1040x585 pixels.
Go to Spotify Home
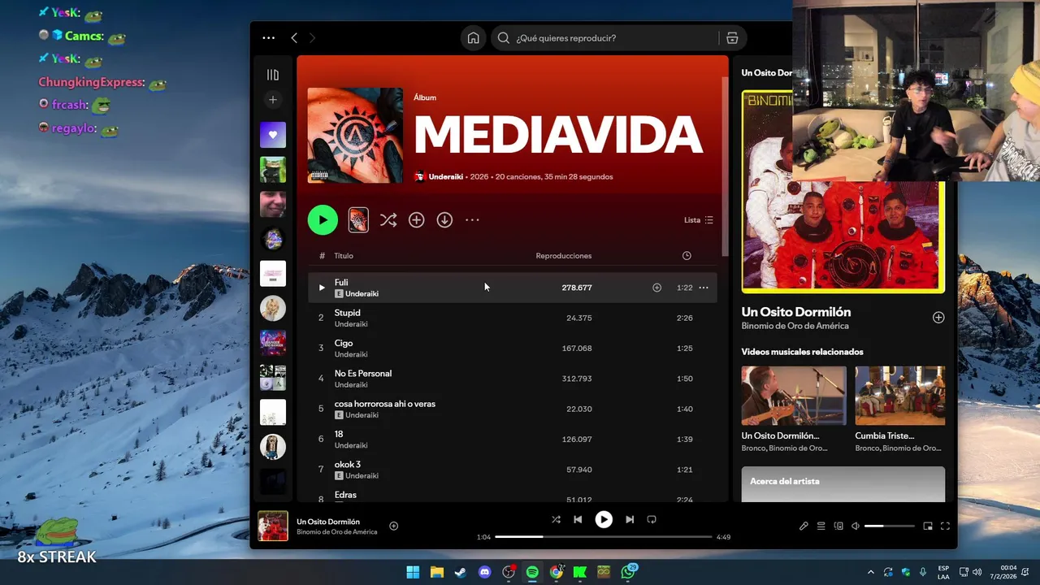tap(473, 38)
